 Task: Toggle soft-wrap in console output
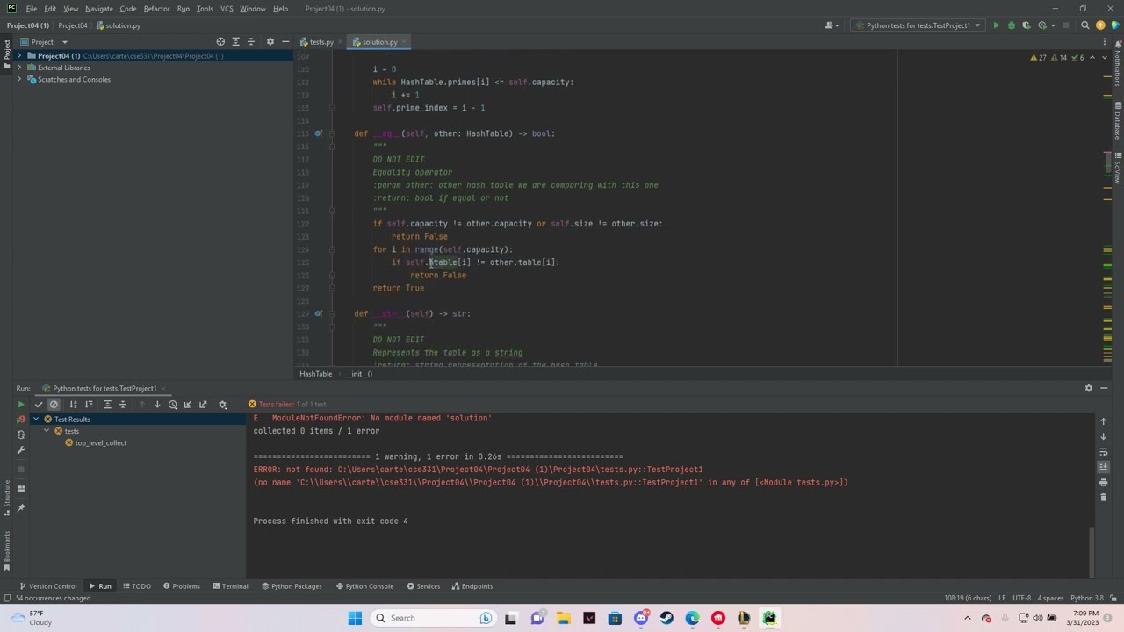(1104, 452)
